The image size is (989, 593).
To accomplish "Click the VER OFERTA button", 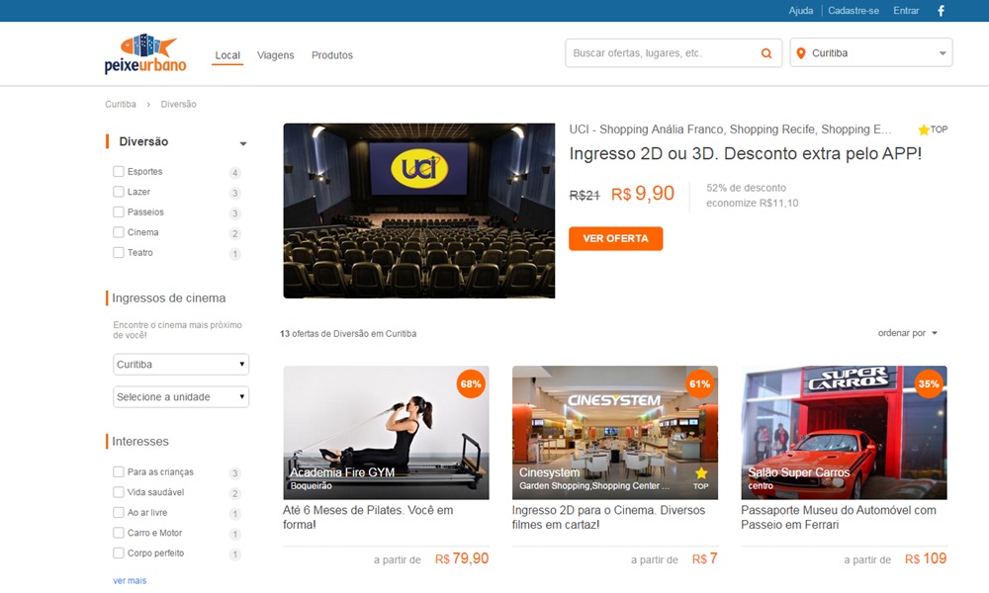I will tap(615, 239).
